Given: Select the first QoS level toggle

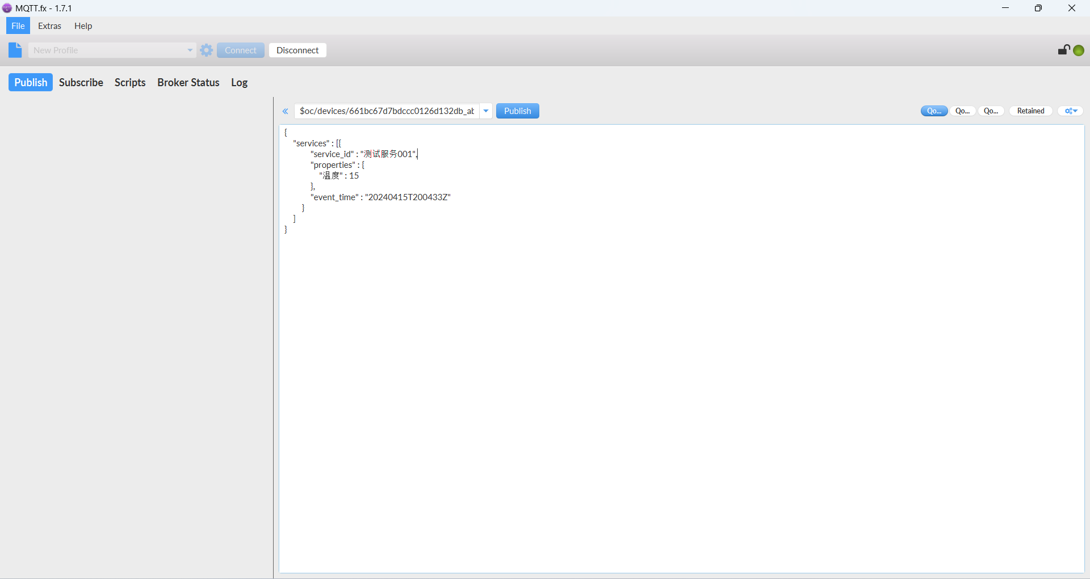Looking at the screenshot, I should pyautogui.click(x=934, y=111).
